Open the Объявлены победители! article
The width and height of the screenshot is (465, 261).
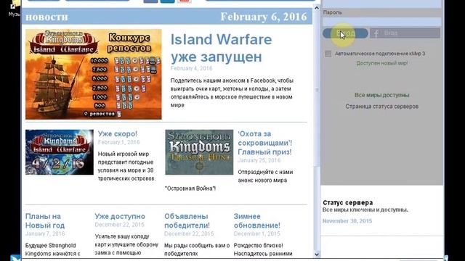(187, 220)
